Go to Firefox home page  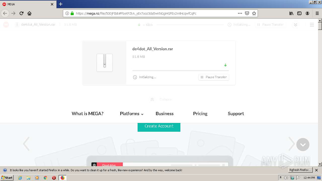[x=29, y=13]
